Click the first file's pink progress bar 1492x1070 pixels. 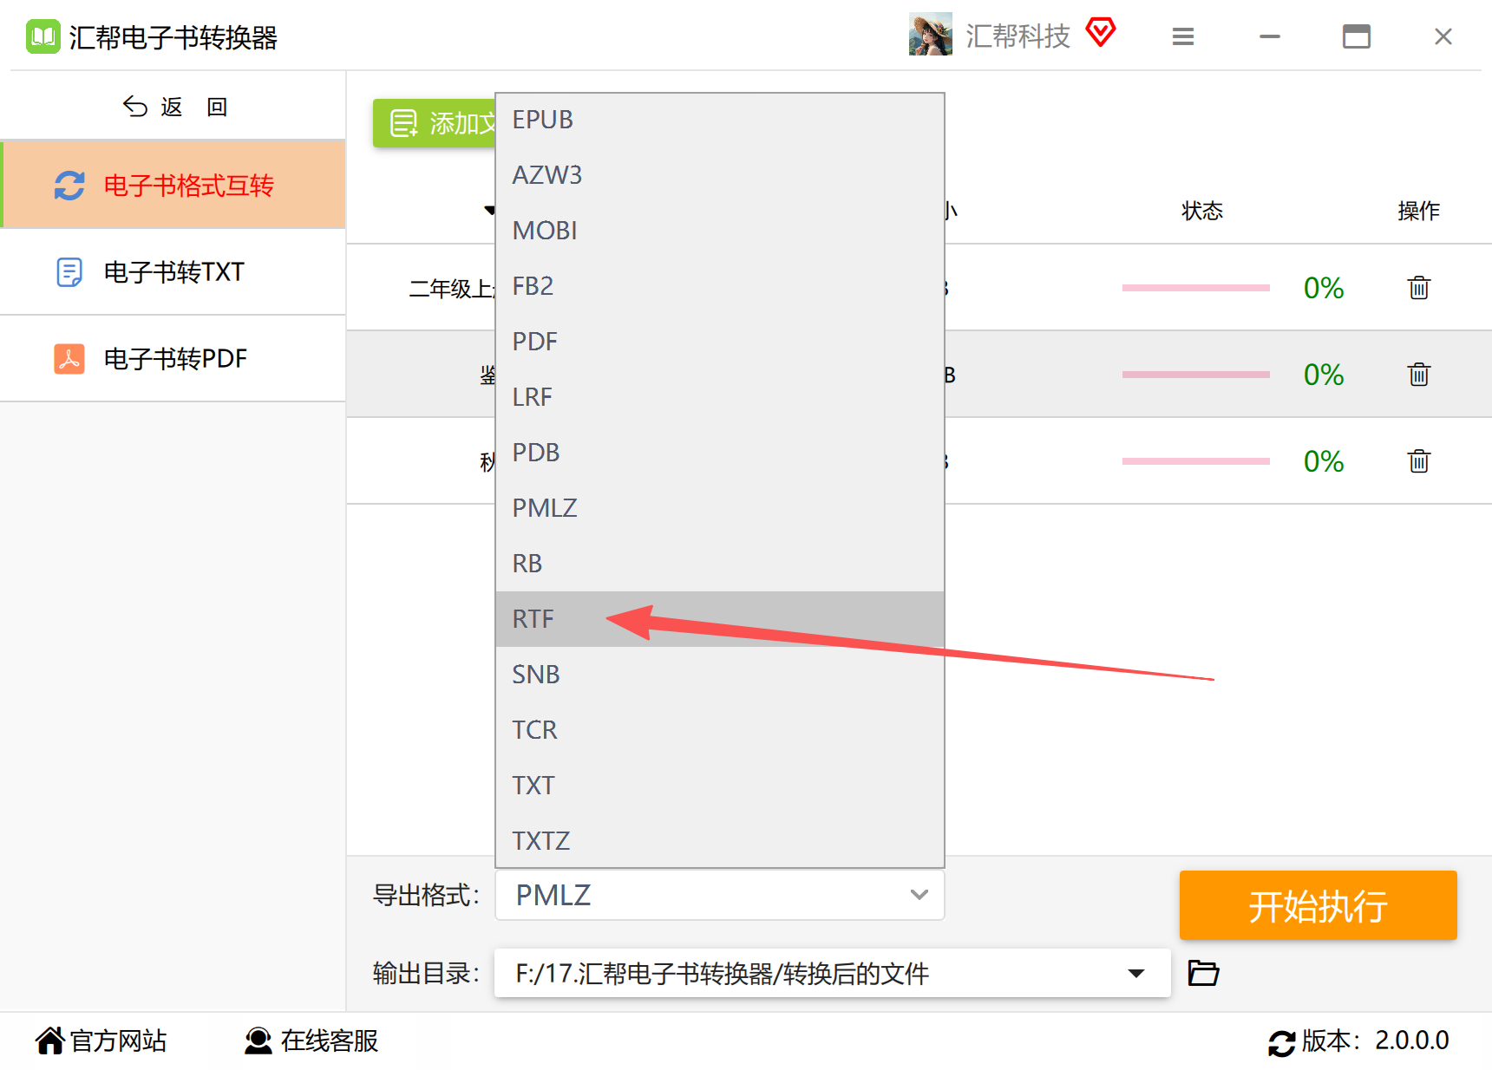click(1195, 288)
